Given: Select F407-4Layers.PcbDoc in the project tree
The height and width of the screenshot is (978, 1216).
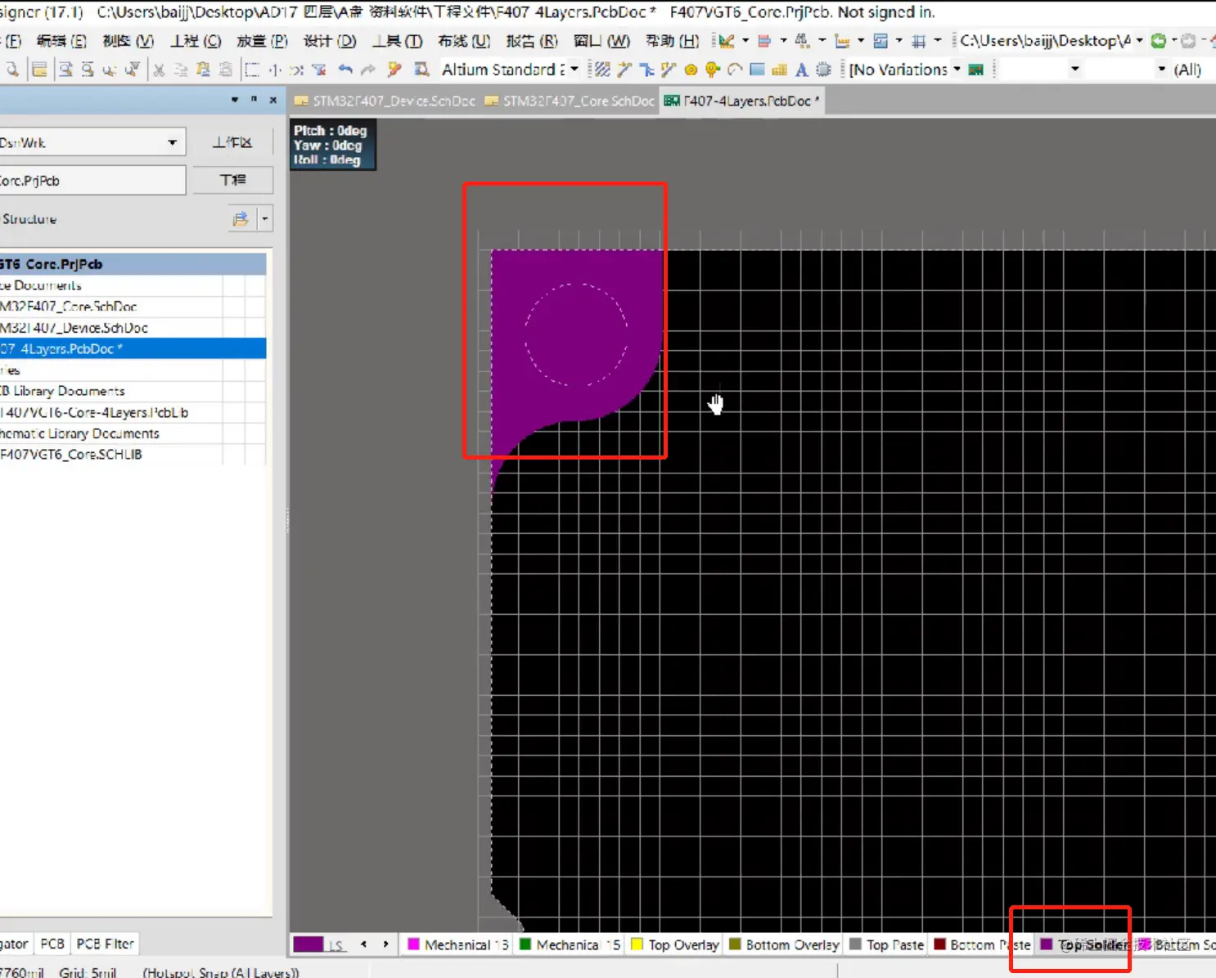Looking at the screenshot, I should 133,348.
